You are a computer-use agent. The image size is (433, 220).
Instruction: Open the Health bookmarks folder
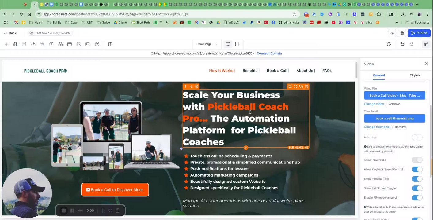[36, 22]
